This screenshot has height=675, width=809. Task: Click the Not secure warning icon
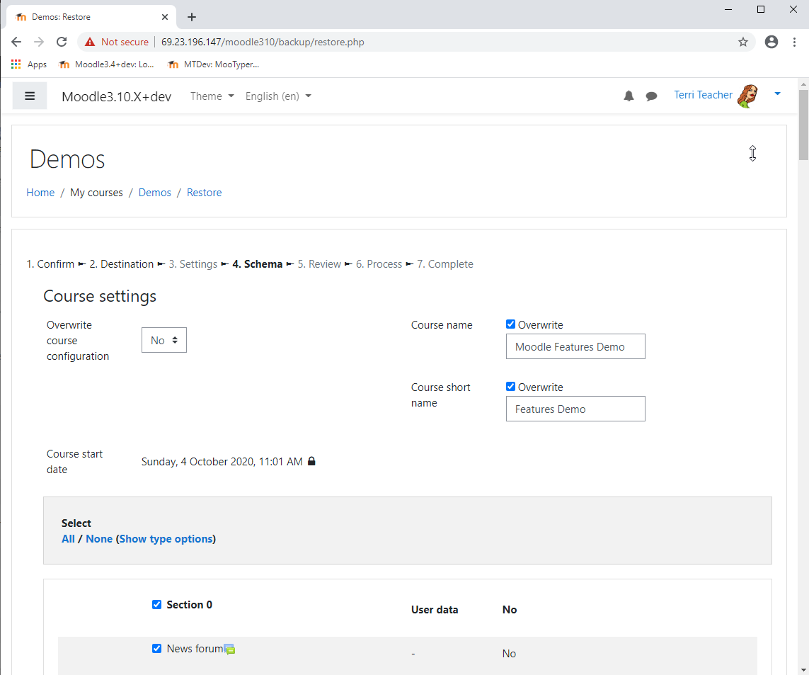click(x=90, y=42)
